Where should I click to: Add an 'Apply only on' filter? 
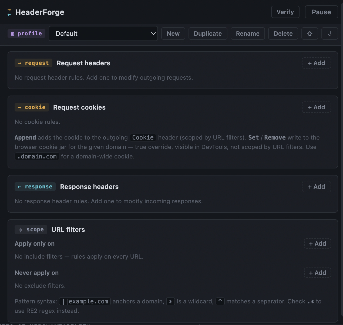317,243
